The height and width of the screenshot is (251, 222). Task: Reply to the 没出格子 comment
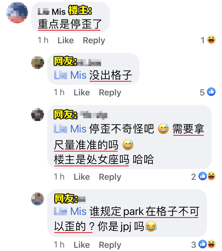tap(110, 93)
